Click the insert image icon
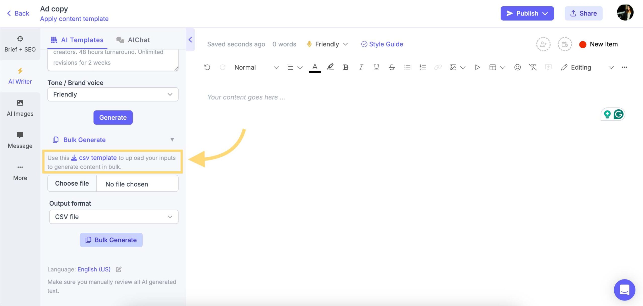 pyautogui.click(x=453, y=67)
